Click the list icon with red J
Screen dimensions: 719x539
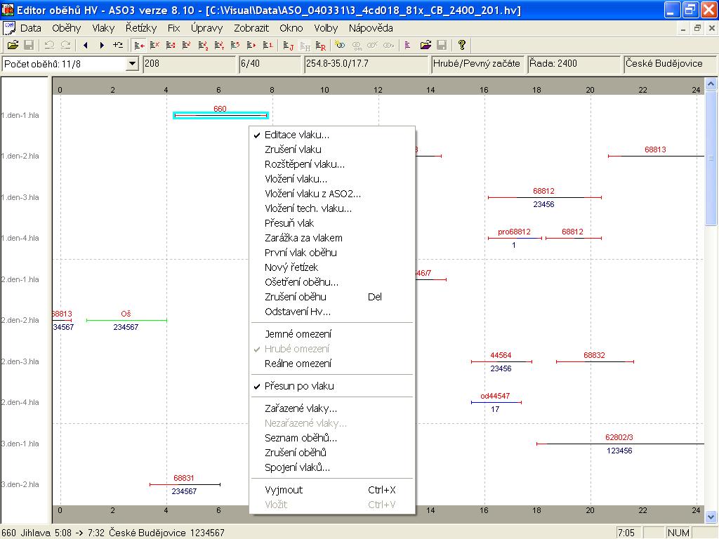tap(288, 45)
